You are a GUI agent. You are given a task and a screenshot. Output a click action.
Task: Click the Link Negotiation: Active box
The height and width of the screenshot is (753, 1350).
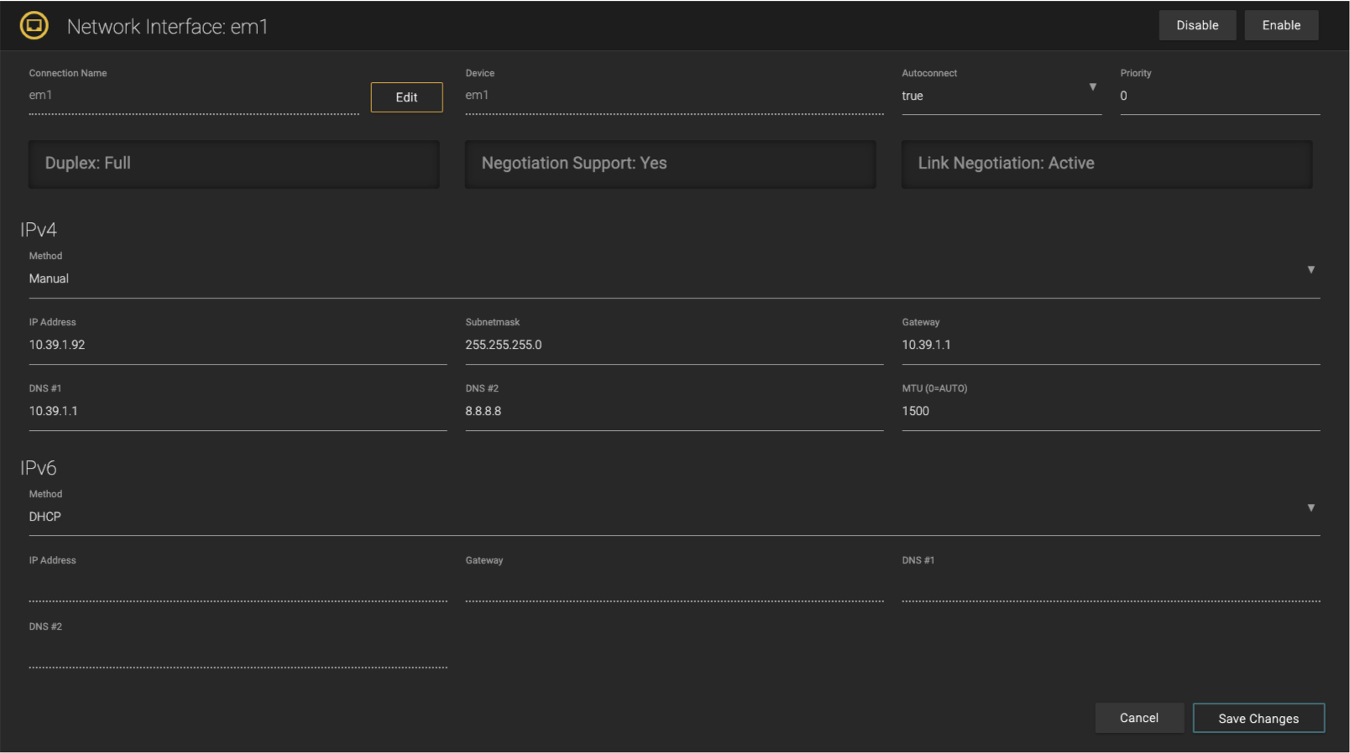tap(1107, 164)
